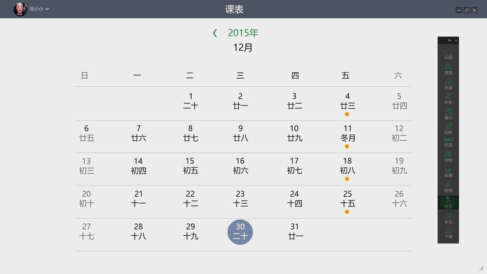The width and height of the screenshot is (487, 274).
Task: Select the 展示 display icon
Action: (448, 114)
